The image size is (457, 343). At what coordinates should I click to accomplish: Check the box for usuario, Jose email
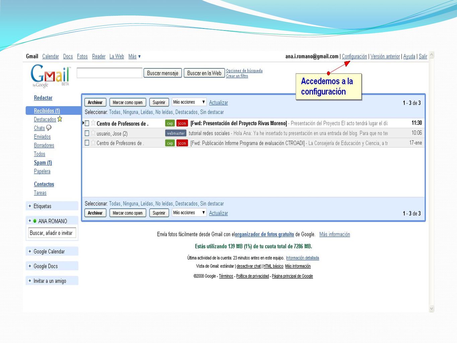click(87, 133)
